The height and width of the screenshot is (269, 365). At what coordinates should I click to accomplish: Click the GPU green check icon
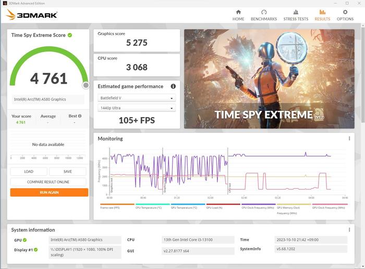pyautogui.click(x=25, y=240)
